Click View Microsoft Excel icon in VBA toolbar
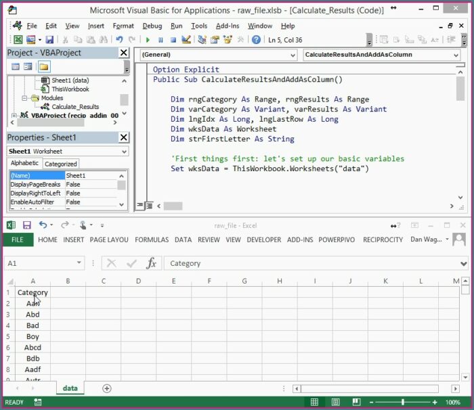Viewport: 474px width, 410px height. click(x=18, y=40)
